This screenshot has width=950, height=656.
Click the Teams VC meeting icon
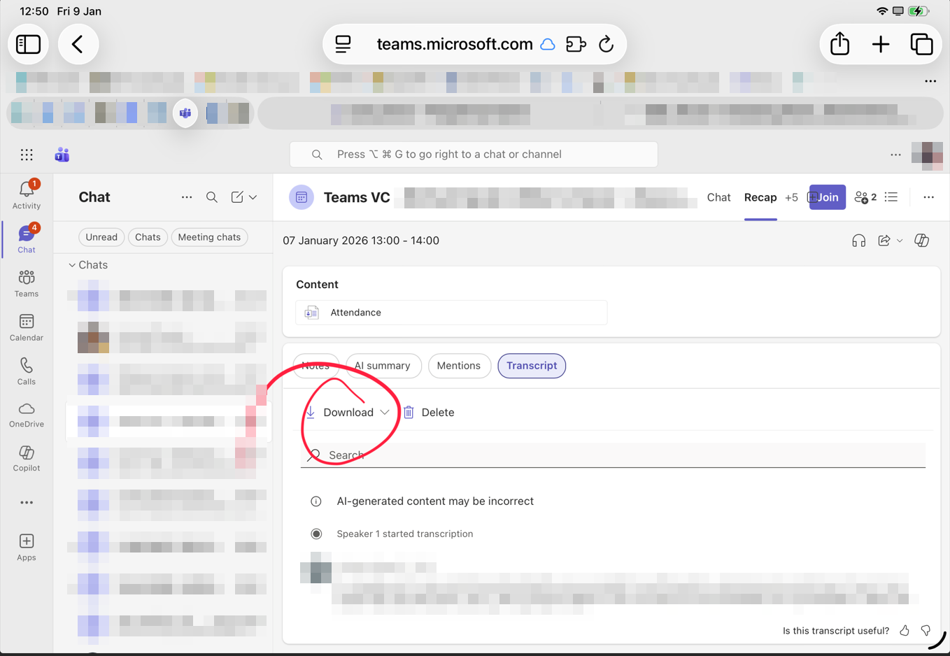pyautogui.click(x=302, y=197)
